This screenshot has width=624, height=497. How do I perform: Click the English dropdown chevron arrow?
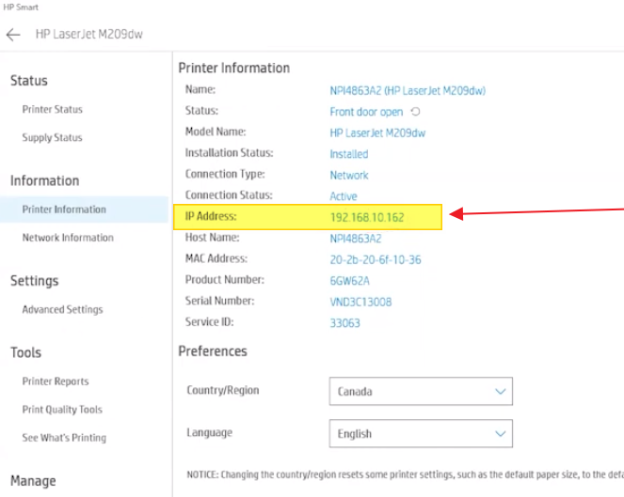(x=500, y=434)
